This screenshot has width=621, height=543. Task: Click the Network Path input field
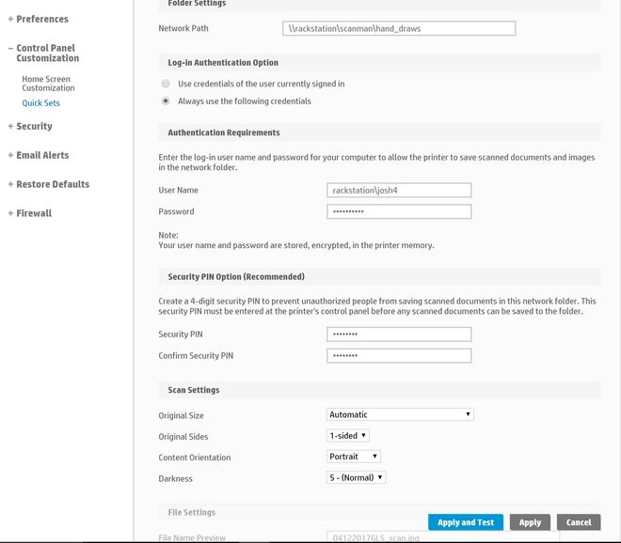tap(399, 29)
